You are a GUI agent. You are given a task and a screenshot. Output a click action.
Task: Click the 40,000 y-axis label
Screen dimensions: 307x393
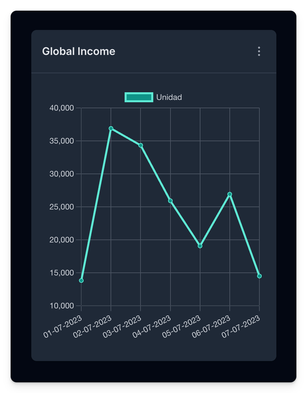[x=61, y=108]
